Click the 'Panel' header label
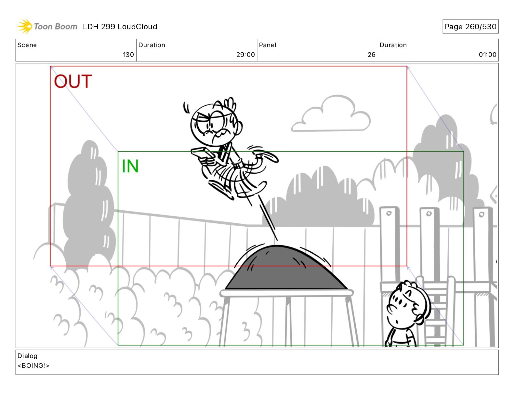The height and width of the screenshot is (398, 515). point(268,45)
